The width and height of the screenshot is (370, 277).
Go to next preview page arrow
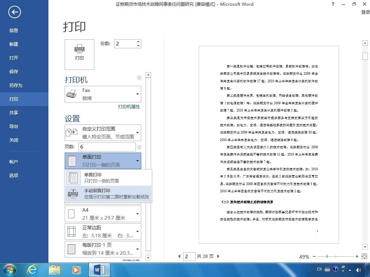[218, 256]
